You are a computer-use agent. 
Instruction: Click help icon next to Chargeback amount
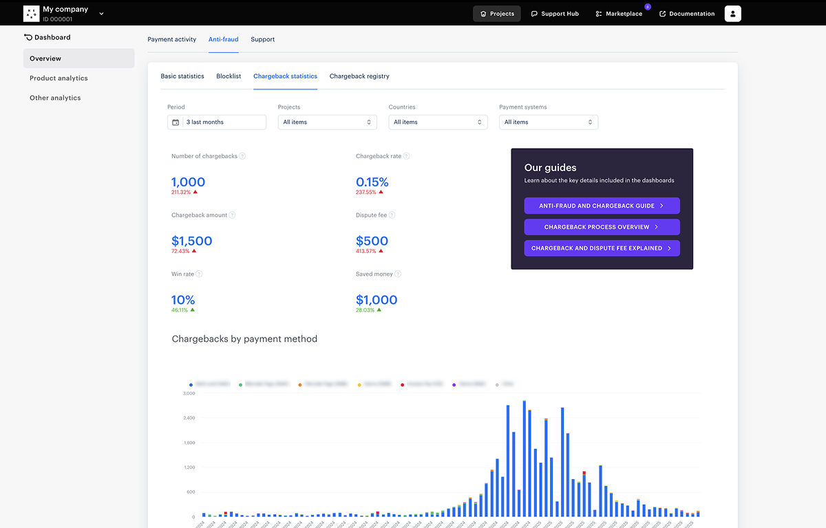(x=233, y=215)
